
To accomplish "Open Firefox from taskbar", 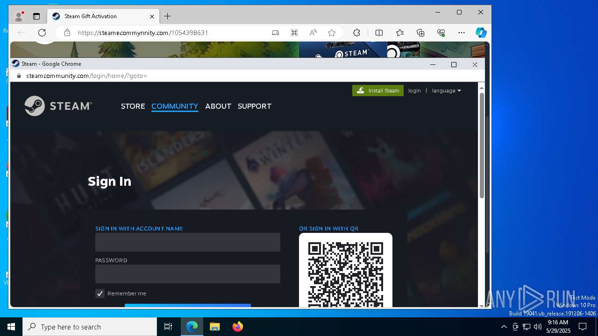I will [237, 327].
